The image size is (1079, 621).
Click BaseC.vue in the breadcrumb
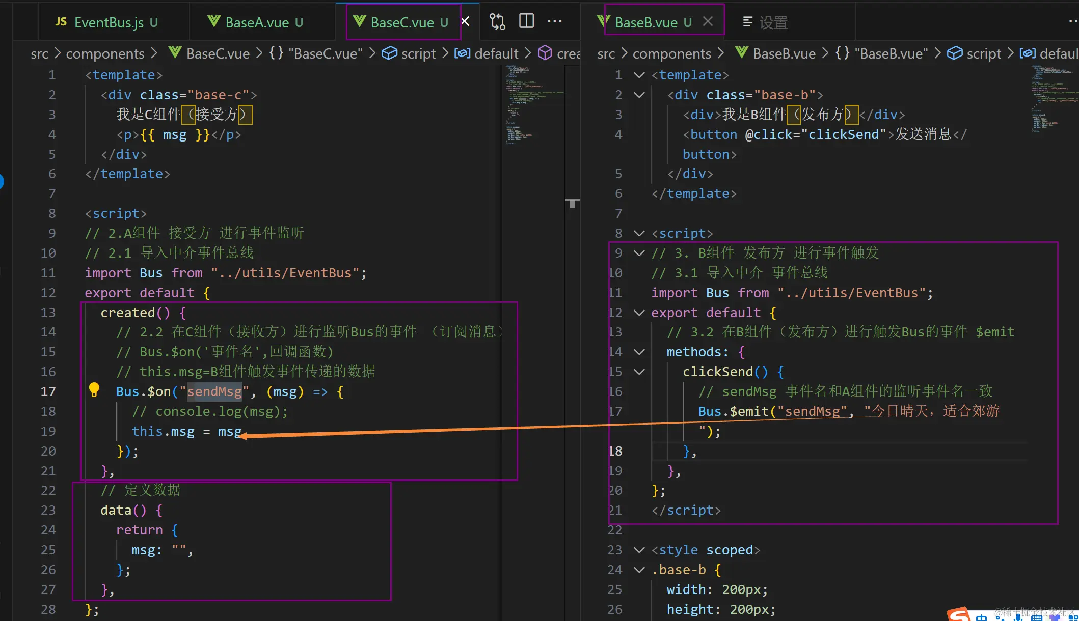click(x=218, y=53)
